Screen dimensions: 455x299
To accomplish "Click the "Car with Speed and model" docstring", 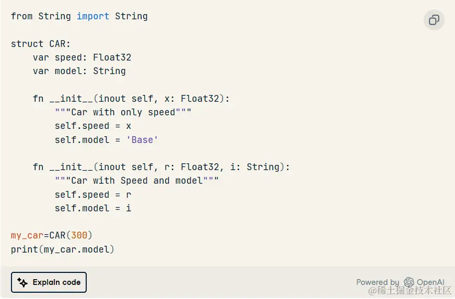I will [137, 181].
